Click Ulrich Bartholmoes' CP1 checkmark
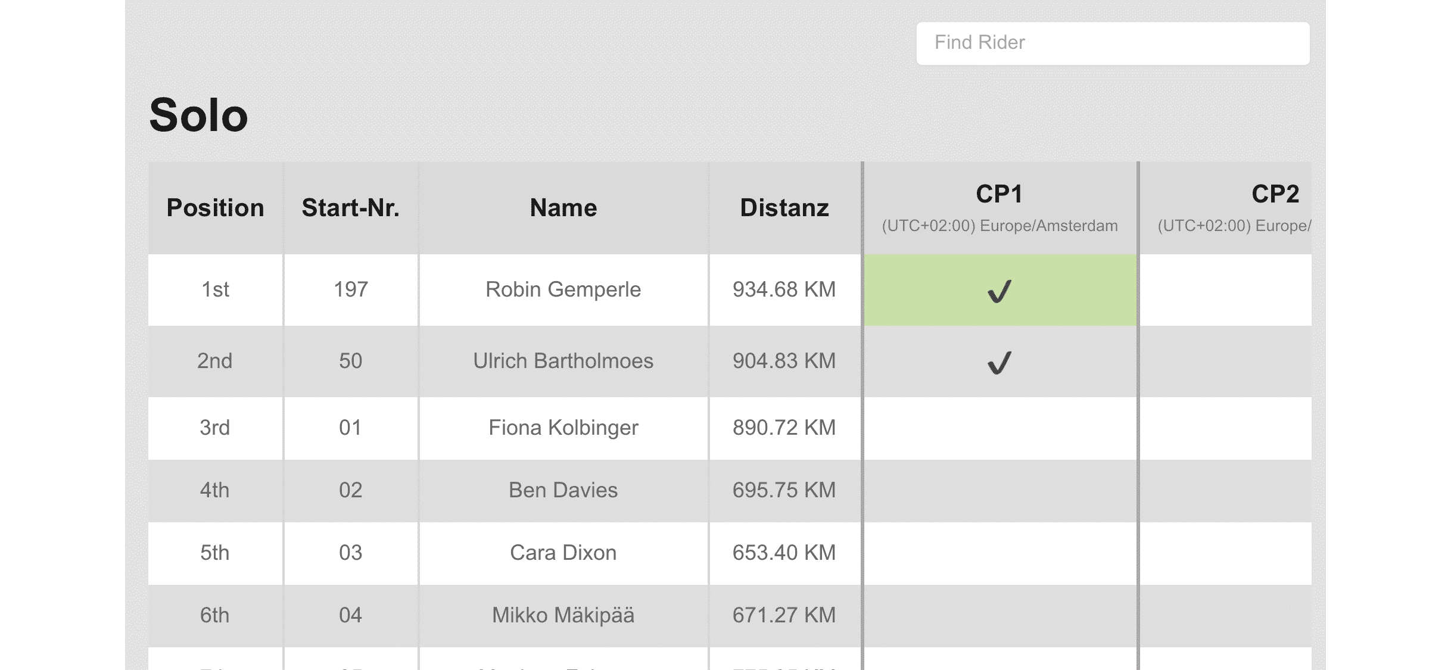 pos(999,362)
